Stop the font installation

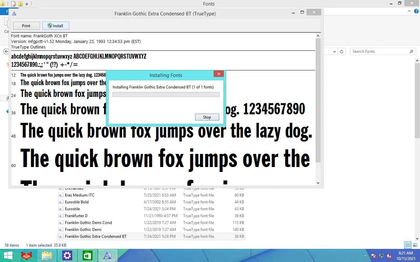tap(207, 117)
